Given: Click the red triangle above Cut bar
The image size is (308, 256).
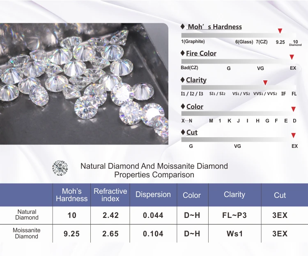Looking at the screenshot, I should (293, 135).
